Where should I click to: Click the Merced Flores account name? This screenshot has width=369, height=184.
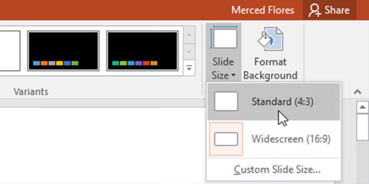[x=262, y=10]
